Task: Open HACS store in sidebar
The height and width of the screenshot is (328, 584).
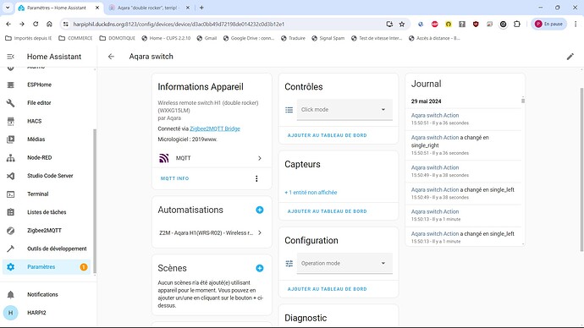Action: tap(47, 121)
